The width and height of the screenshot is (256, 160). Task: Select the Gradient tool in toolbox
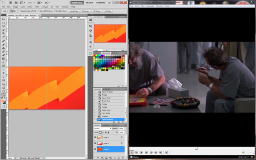[x=3, y=58]
